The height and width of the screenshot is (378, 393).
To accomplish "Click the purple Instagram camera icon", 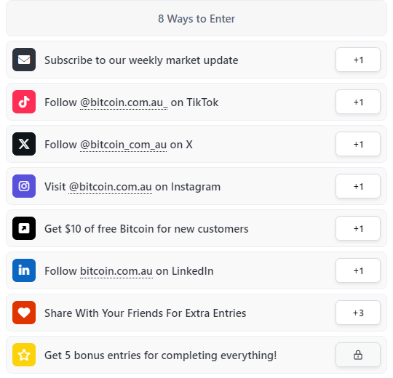I will (24, 186).
